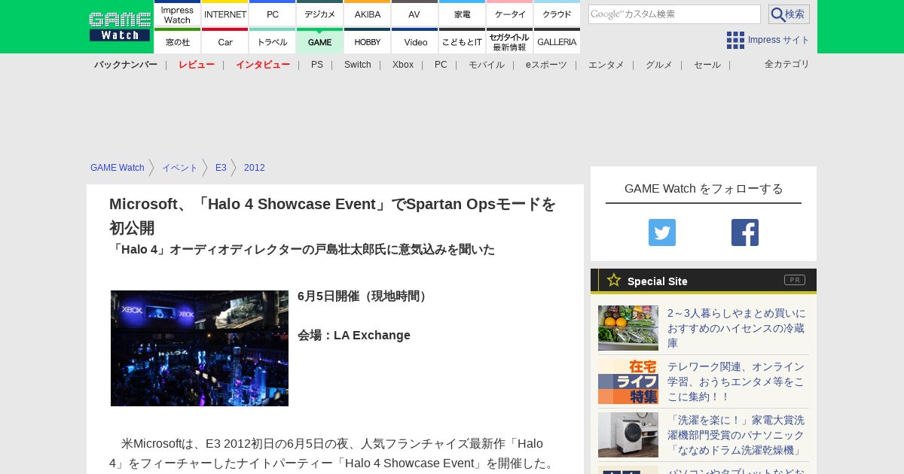Go to 2012 breadcrumb
The height and width of the screenshot is (474, 904).
pos(255,168)
